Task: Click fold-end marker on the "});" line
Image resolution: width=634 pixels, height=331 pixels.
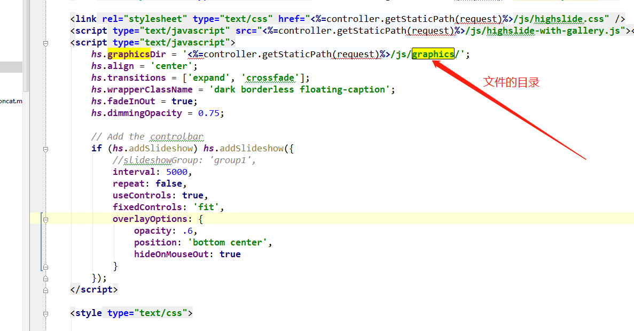Action: click(x=46, y=279)
